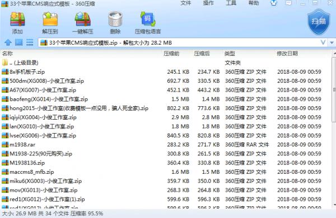Select file red1(XG012)-小俊工作室(1).zip
This screenshot has height=218, width=336.
(166, 199)
